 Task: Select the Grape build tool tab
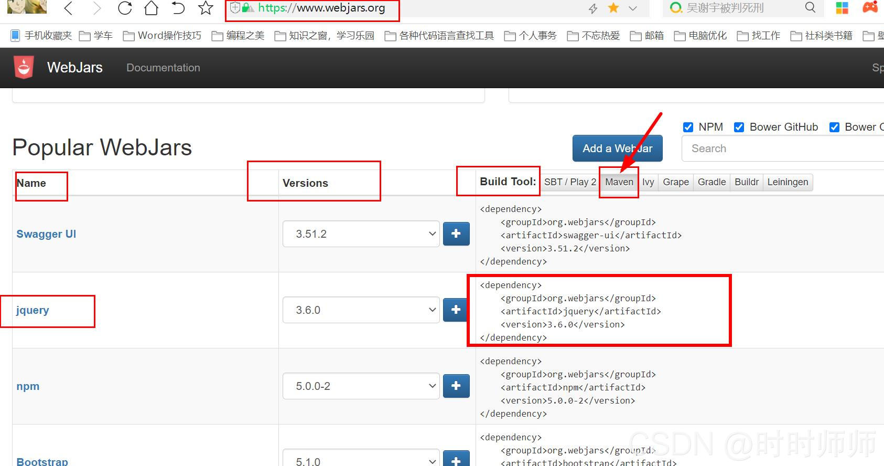(676, 182)
